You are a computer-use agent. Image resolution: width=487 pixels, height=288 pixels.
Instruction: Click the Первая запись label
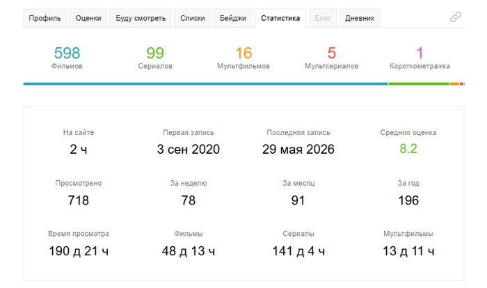pos(189,132)
